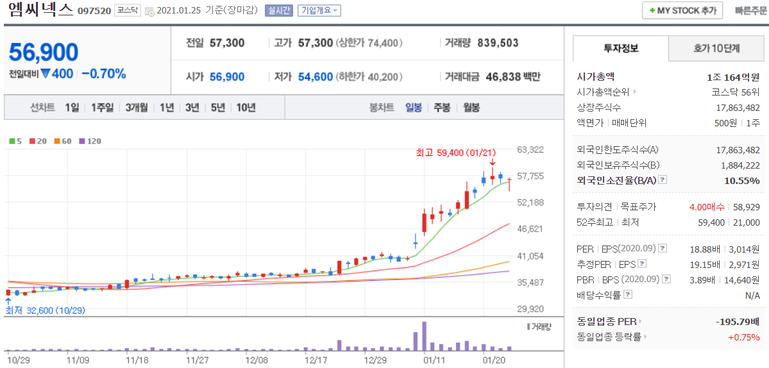The image size is (769, 368).
Task: Select the 1년 line chart
Action: point(167,108)
